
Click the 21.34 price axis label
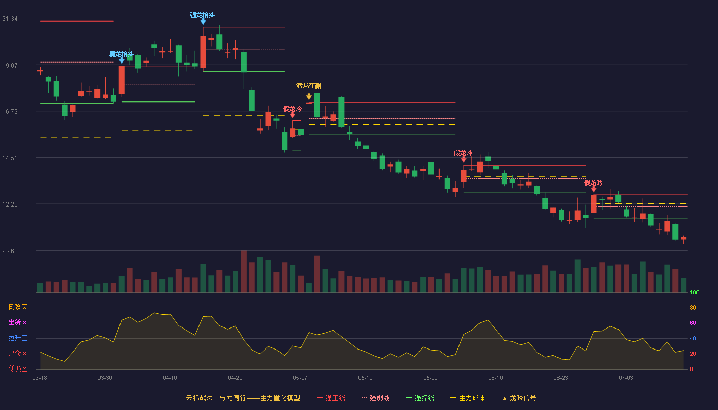point(10,19)
